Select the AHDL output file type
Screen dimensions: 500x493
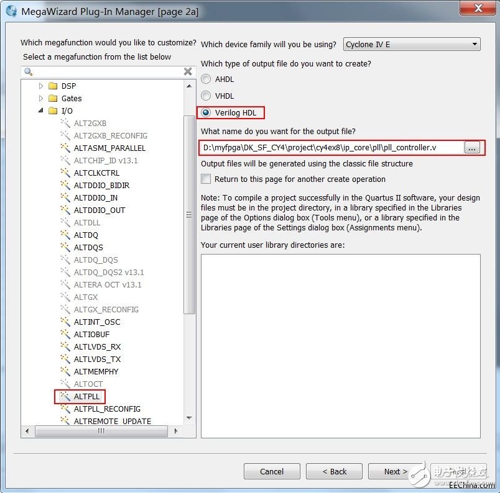(x=206, y=79)
